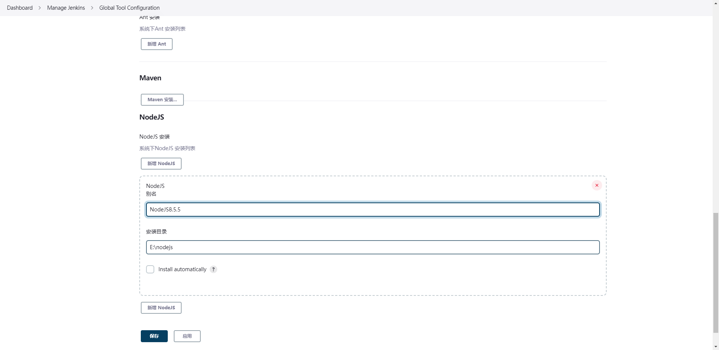Delete the NodeJS installation entry
This screenshot has width=719, height=350.
597,185
